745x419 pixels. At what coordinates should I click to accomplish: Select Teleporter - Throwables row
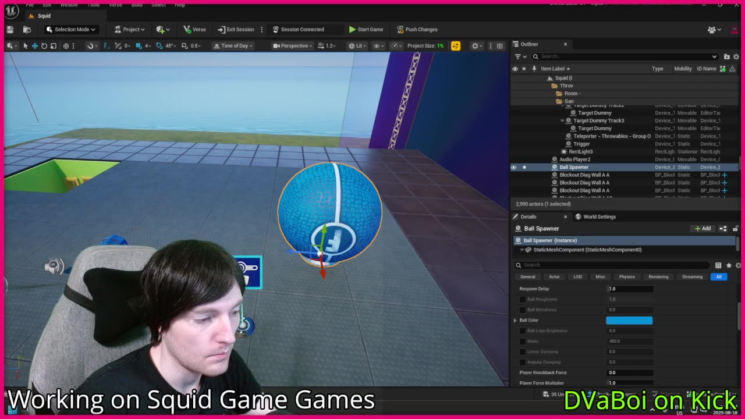coord(612,136)
